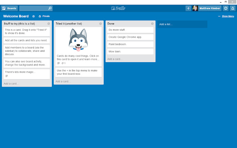The width and height of the screenshot is (237, 148).
Task: Add a card to Stuff to try
Action: pos(11,84)
